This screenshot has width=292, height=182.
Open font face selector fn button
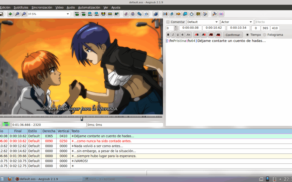(188, 35)
